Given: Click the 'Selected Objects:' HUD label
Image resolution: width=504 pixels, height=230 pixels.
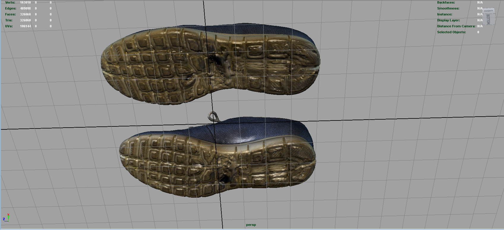Looking at the screenshot, I should coord(451,32).
